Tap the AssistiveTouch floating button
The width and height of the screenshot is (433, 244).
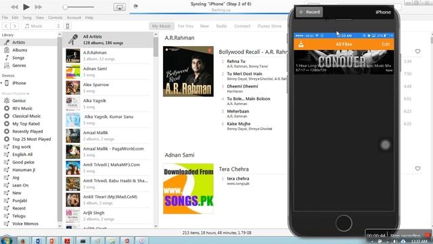pos(385,144)
